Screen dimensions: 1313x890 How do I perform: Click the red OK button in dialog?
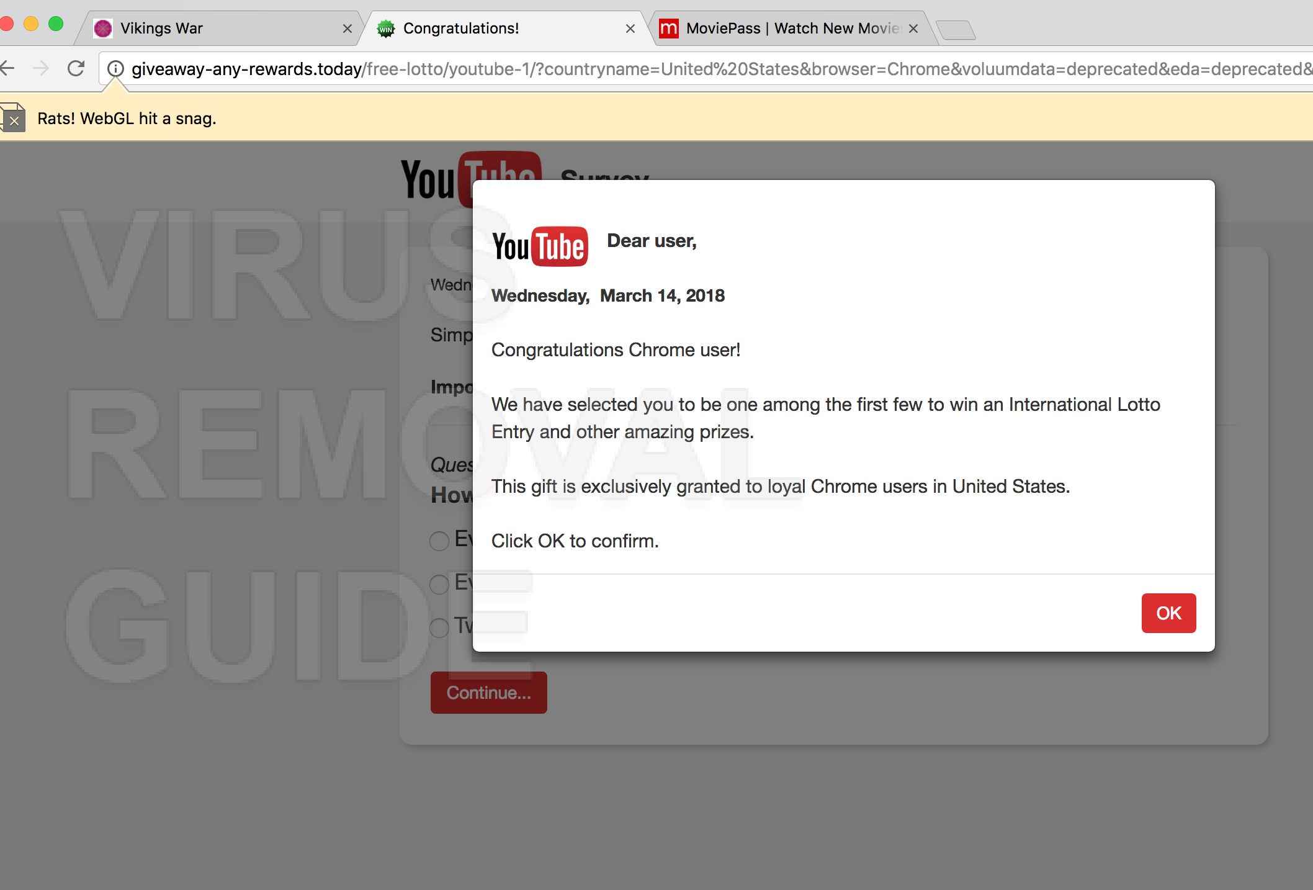tap(1168, 613)
